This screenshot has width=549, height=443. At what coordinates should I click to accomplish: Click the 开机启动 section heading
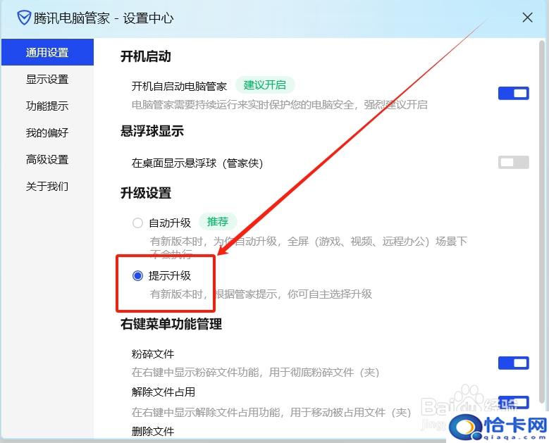[146, 56]
